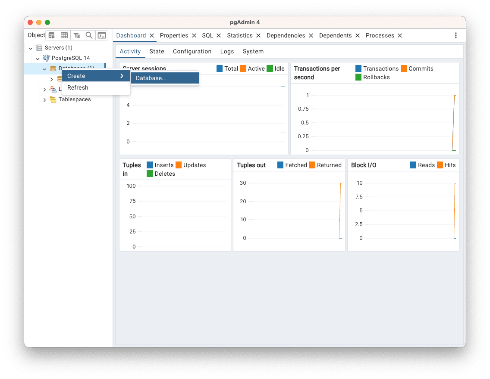Collapse the Databases node
Screen dimensions: 490x379
pyautogui.click(x=44, y=68)
